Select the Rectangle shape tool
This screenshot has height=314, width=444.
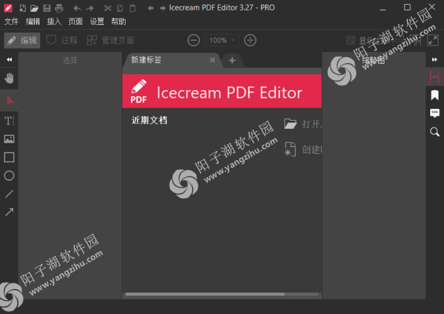pyautogui.click(x=9, y=157)
